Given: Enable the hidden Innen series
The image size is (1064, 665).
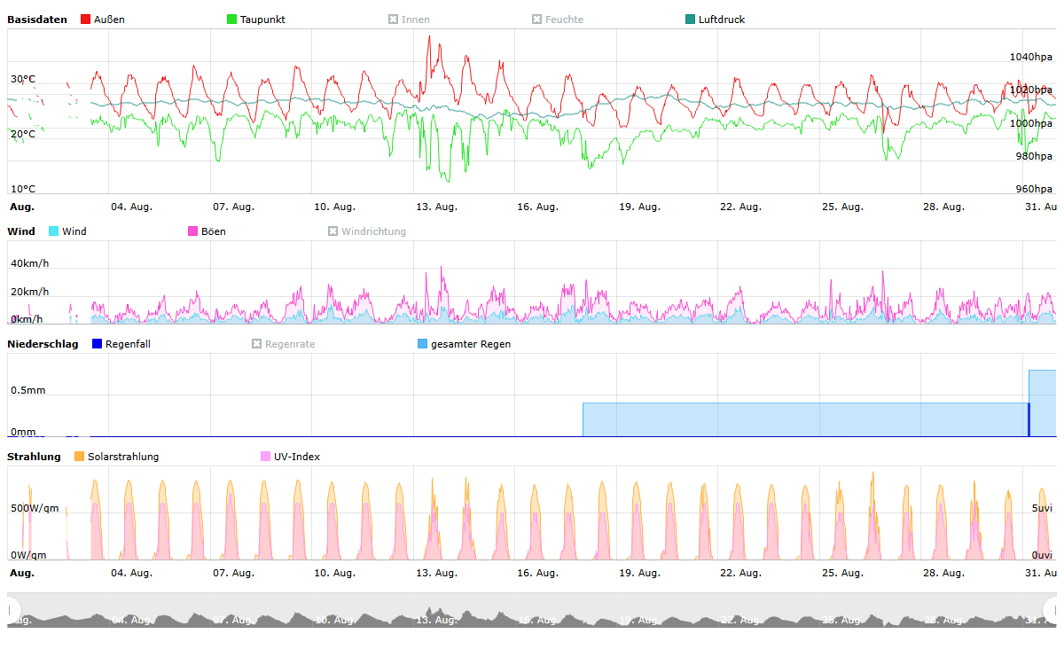Looking at the screenshot, I should 393,20.
